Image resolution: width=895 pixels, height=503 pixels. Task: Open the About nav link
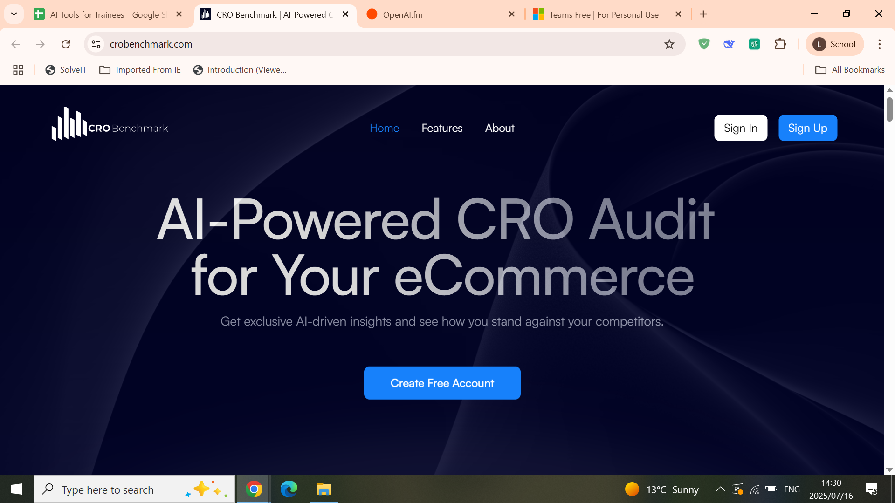(x=500, y=128)
